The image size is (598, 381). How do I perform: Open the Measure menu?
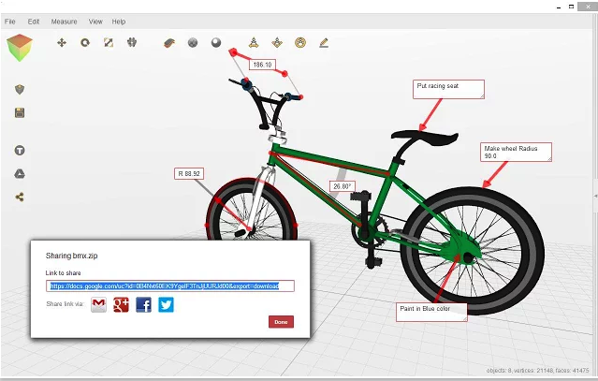[x=64, y=22]
